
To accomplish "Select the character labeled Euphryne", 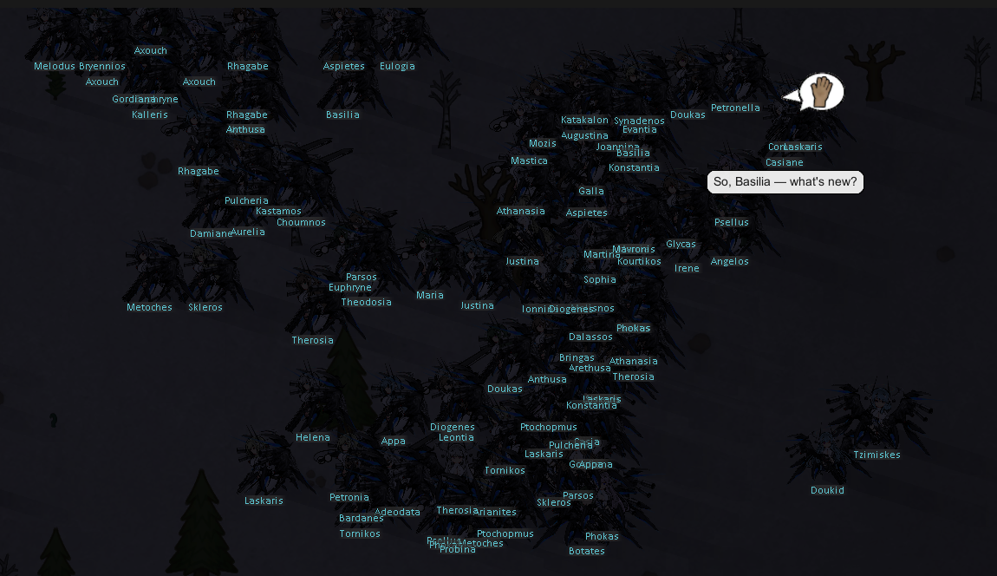I will 349,288.
